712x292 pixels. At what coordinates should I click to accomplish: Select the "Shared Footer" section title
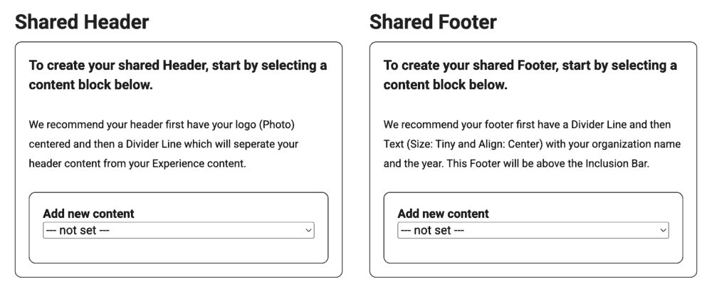pyautogui.click(x=433, y=22)
